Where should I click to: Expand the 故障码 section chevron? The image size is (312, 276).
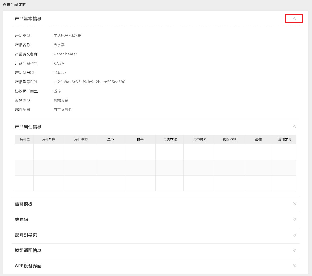tap(294, 219)
